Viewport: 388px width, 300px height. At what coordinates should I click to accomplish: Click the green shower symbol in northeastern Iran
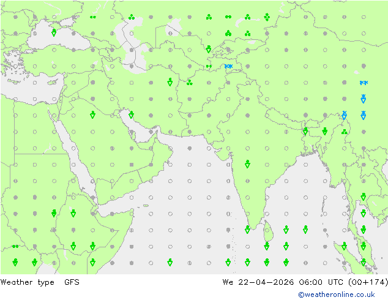[x=170, y=82]
